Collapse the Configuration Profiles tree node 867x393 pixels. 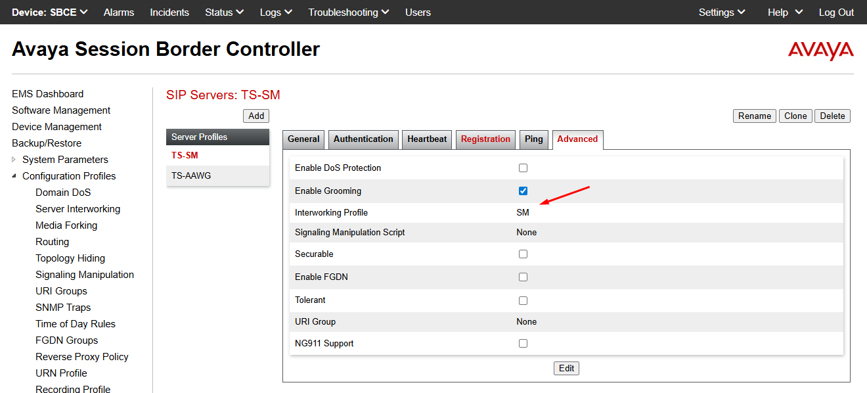14,176
